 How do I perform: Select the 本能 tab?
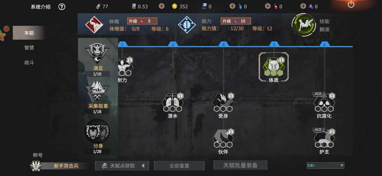click(x=28, y=33)
